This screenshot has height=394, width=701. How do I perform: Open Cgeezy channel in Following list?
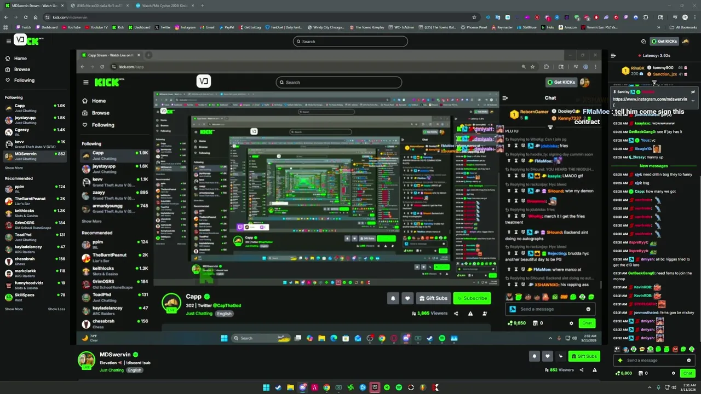[x=35, y=132]
